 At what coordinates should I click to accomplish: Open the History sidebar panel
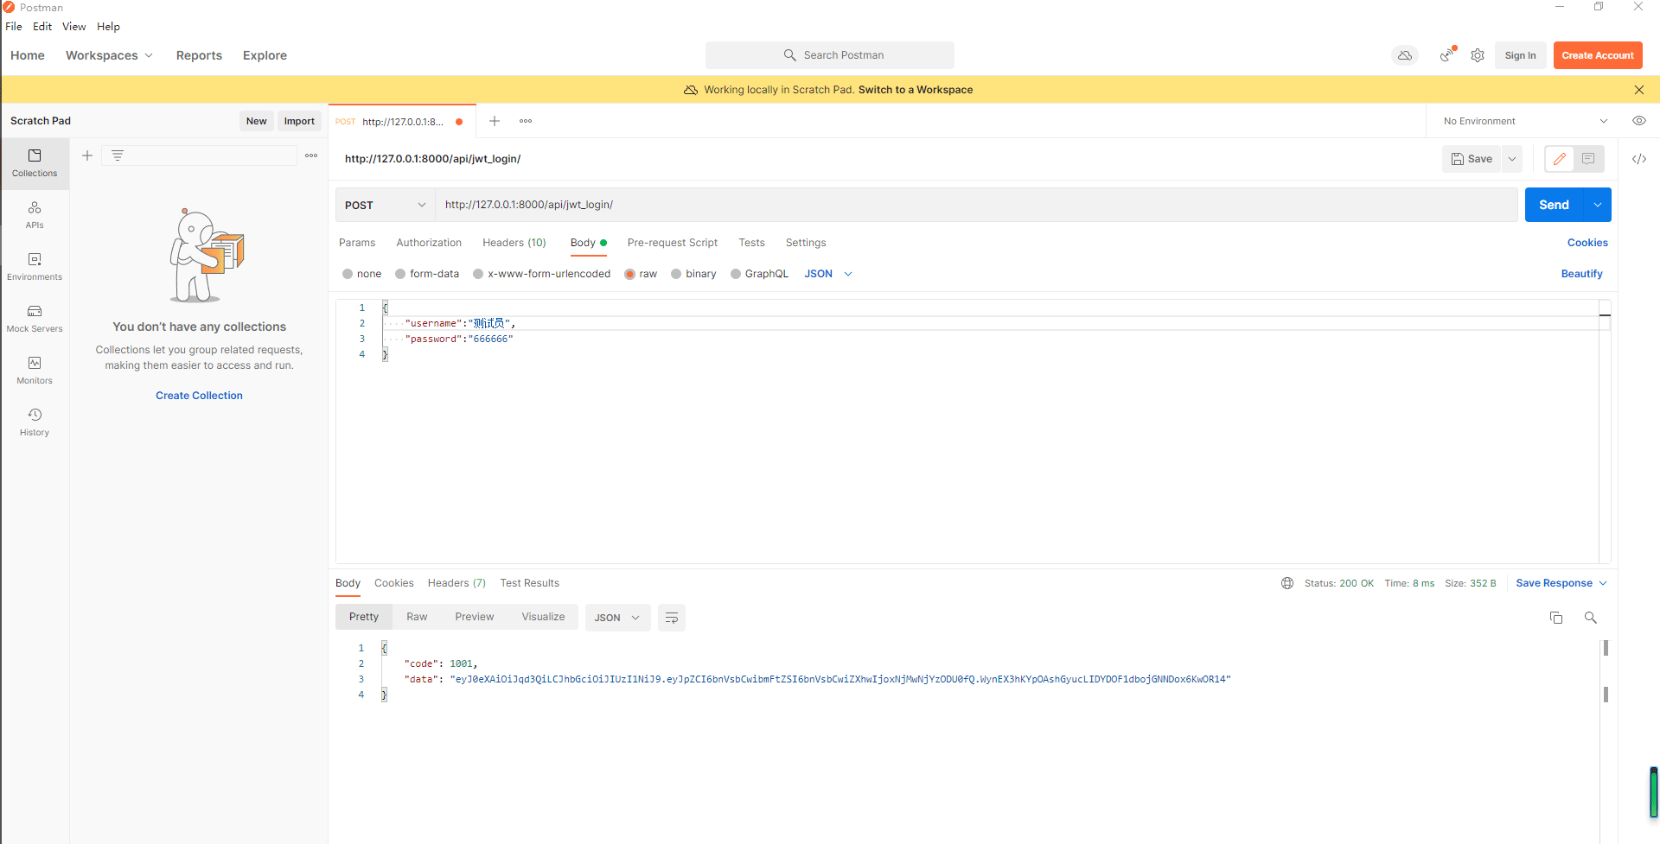point(35,422)
